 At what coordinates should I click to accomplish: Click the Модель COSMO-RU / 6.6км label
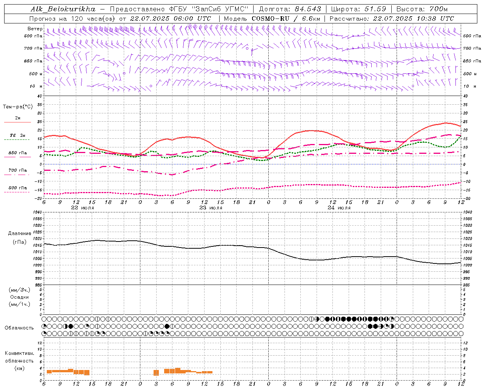pyautogui.click(x=272, y=19)
